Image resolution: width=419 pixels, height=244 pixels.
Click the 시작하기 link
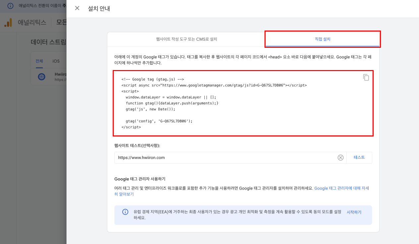coord(354,212)
